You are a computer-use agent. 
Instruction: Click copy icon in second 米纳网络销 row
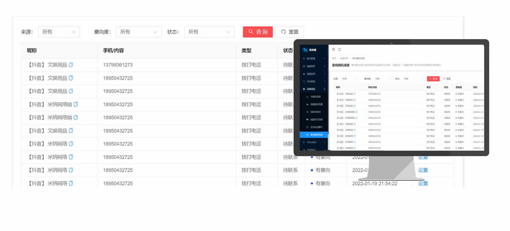pos(76,117)
